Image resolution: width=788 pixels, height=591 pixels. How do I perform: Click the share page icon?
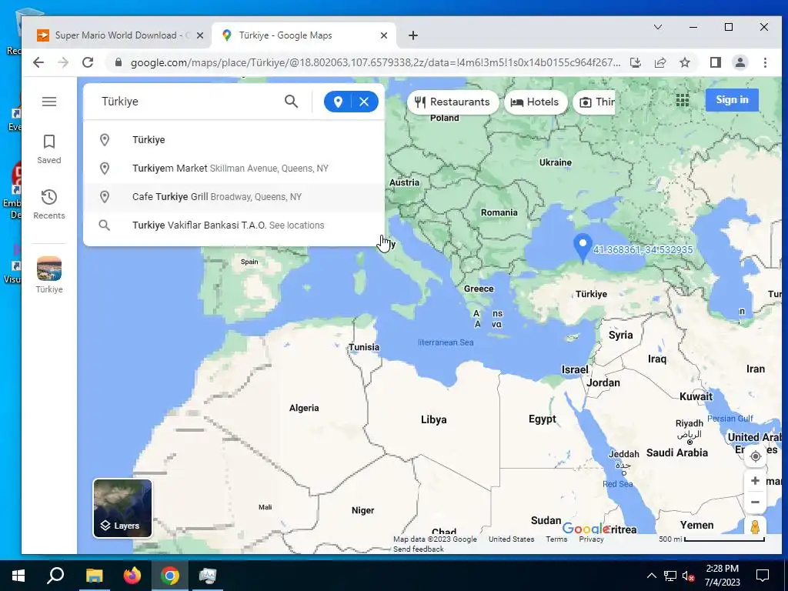point(660,62)
